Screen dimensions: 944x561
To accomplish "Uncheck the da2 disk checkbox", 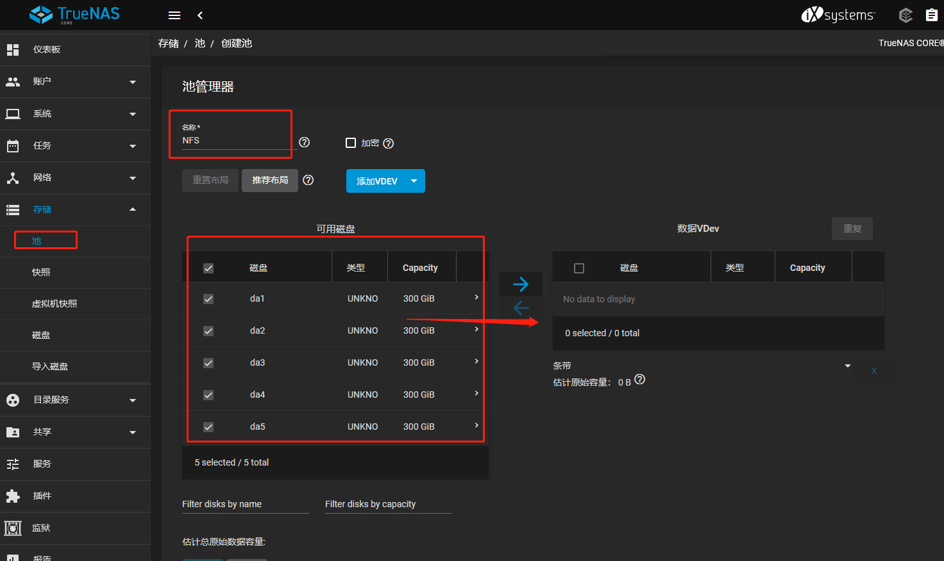I will point(208,331).
